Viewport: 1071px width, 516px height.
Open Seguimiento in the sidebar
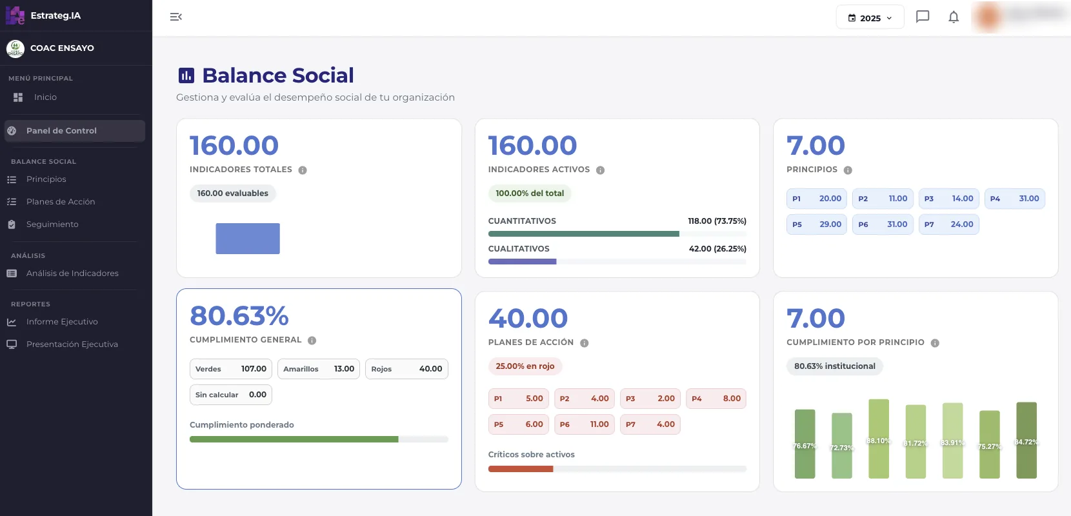click(x=52, y=224)
